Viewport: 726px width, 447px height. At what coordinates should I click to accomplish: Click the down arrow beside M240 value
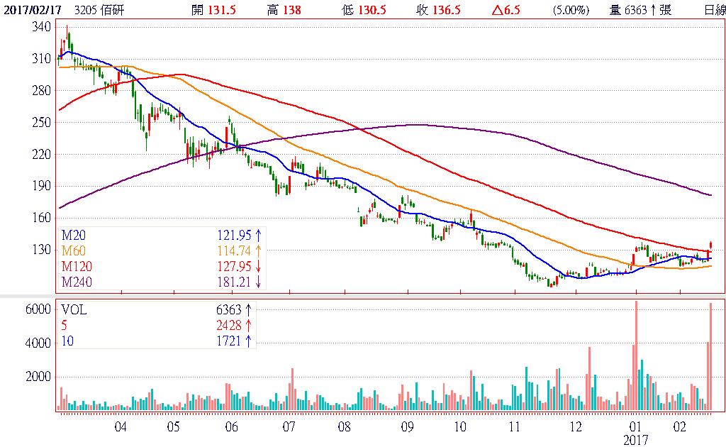259,282
